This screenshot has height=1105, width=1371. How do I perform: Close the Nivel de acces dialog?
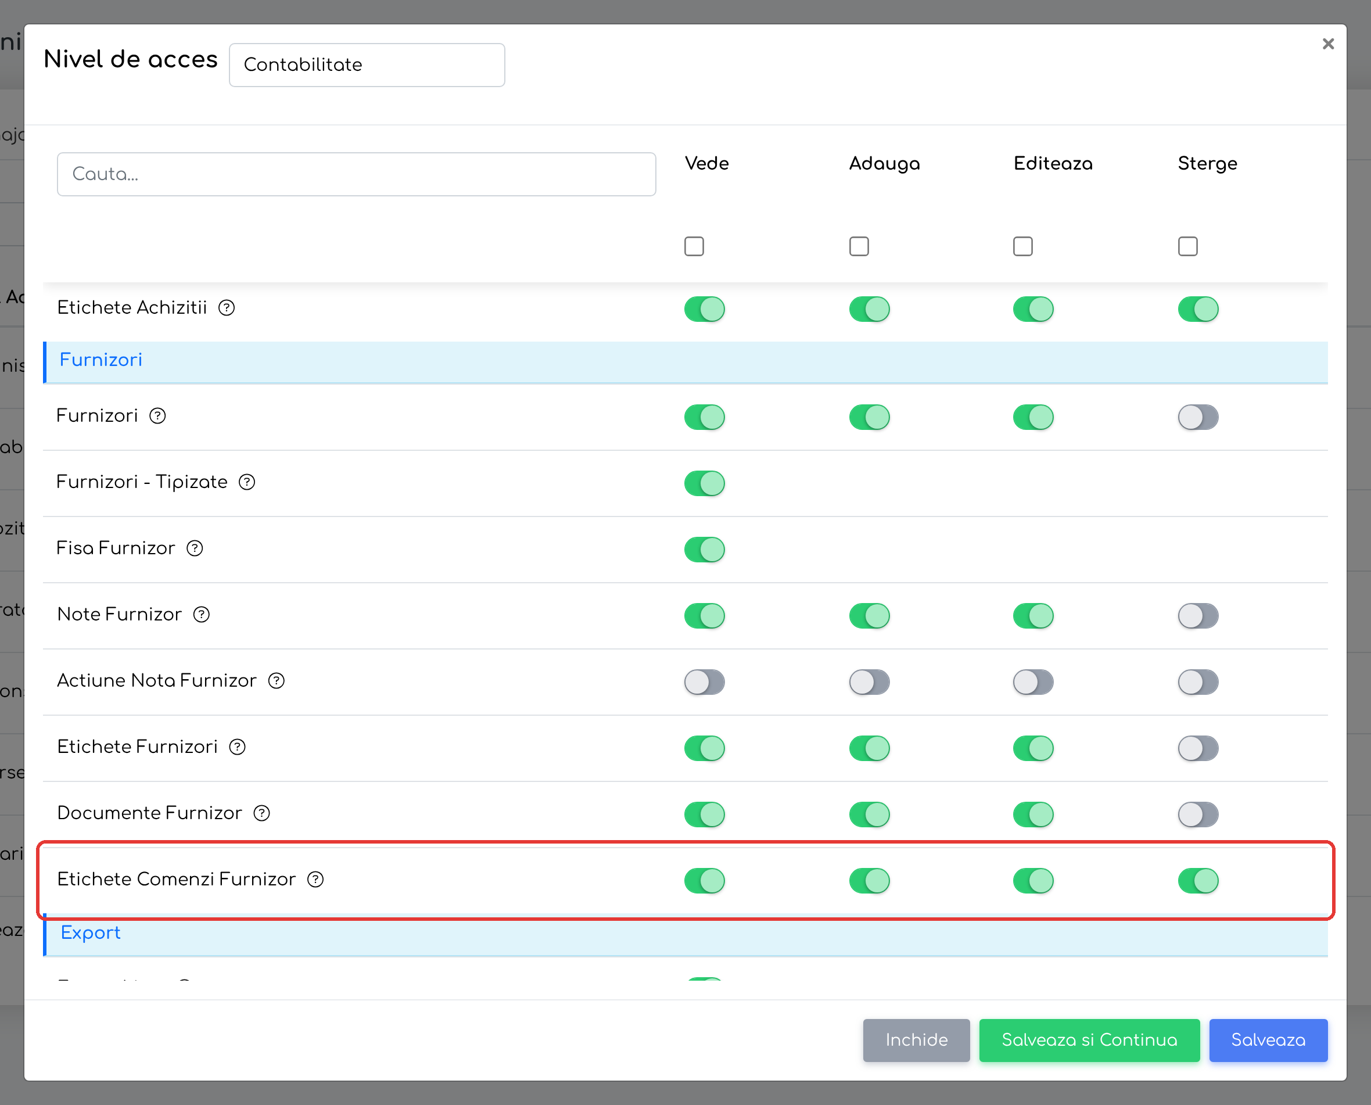(1327, 44)
